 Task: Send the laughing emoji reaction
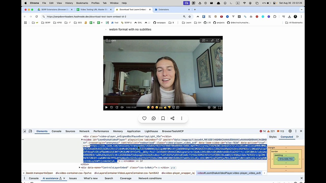click(148, 107)
